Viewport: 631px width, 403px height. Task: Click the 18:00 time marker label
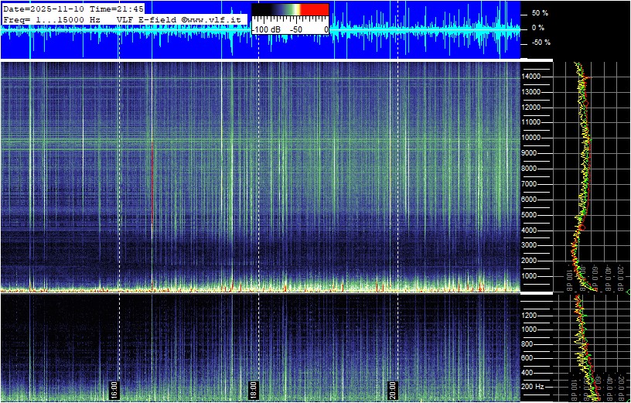coord(254,388)
